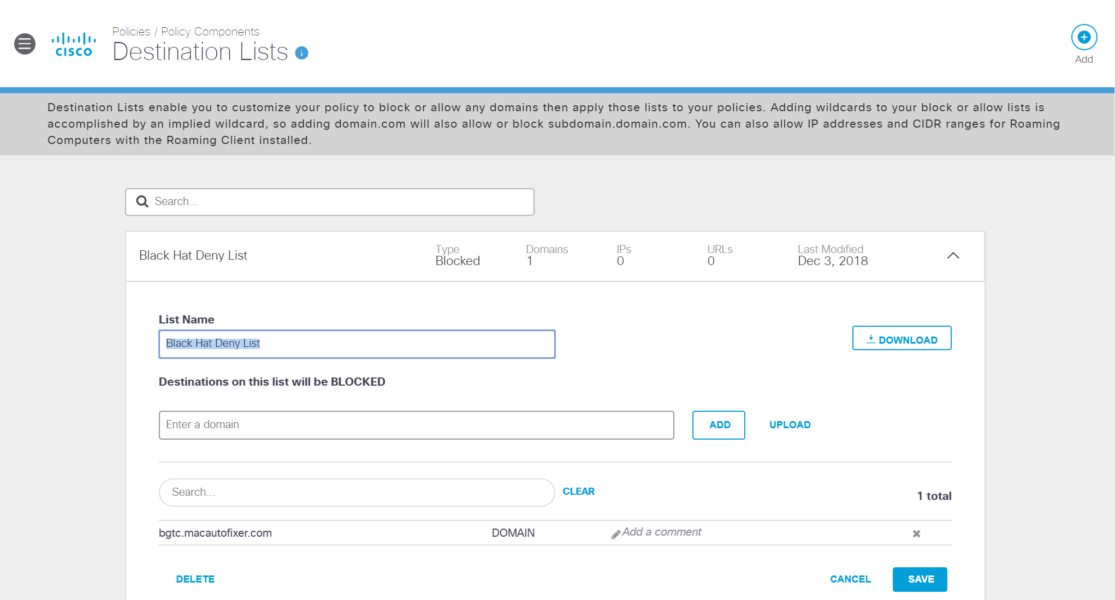
Task: Open the hamburger navigation menu
Action: pos(25,44)
